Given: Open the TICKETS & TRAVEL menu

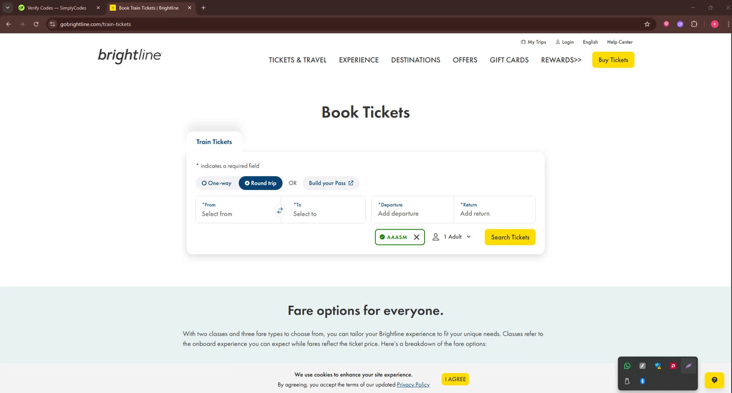Looking at the screenshot, I should pos(298,60).
